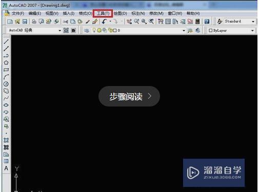This screenshot has width=259, height=192.
Task: Open the 插入(I) menu
Action: pyautogui.click(x=68, y=13)
